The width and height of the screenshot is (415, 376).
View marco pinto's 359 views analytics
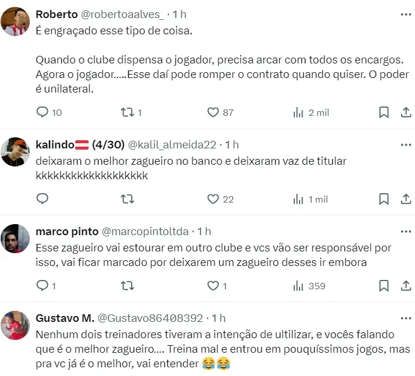298,286
